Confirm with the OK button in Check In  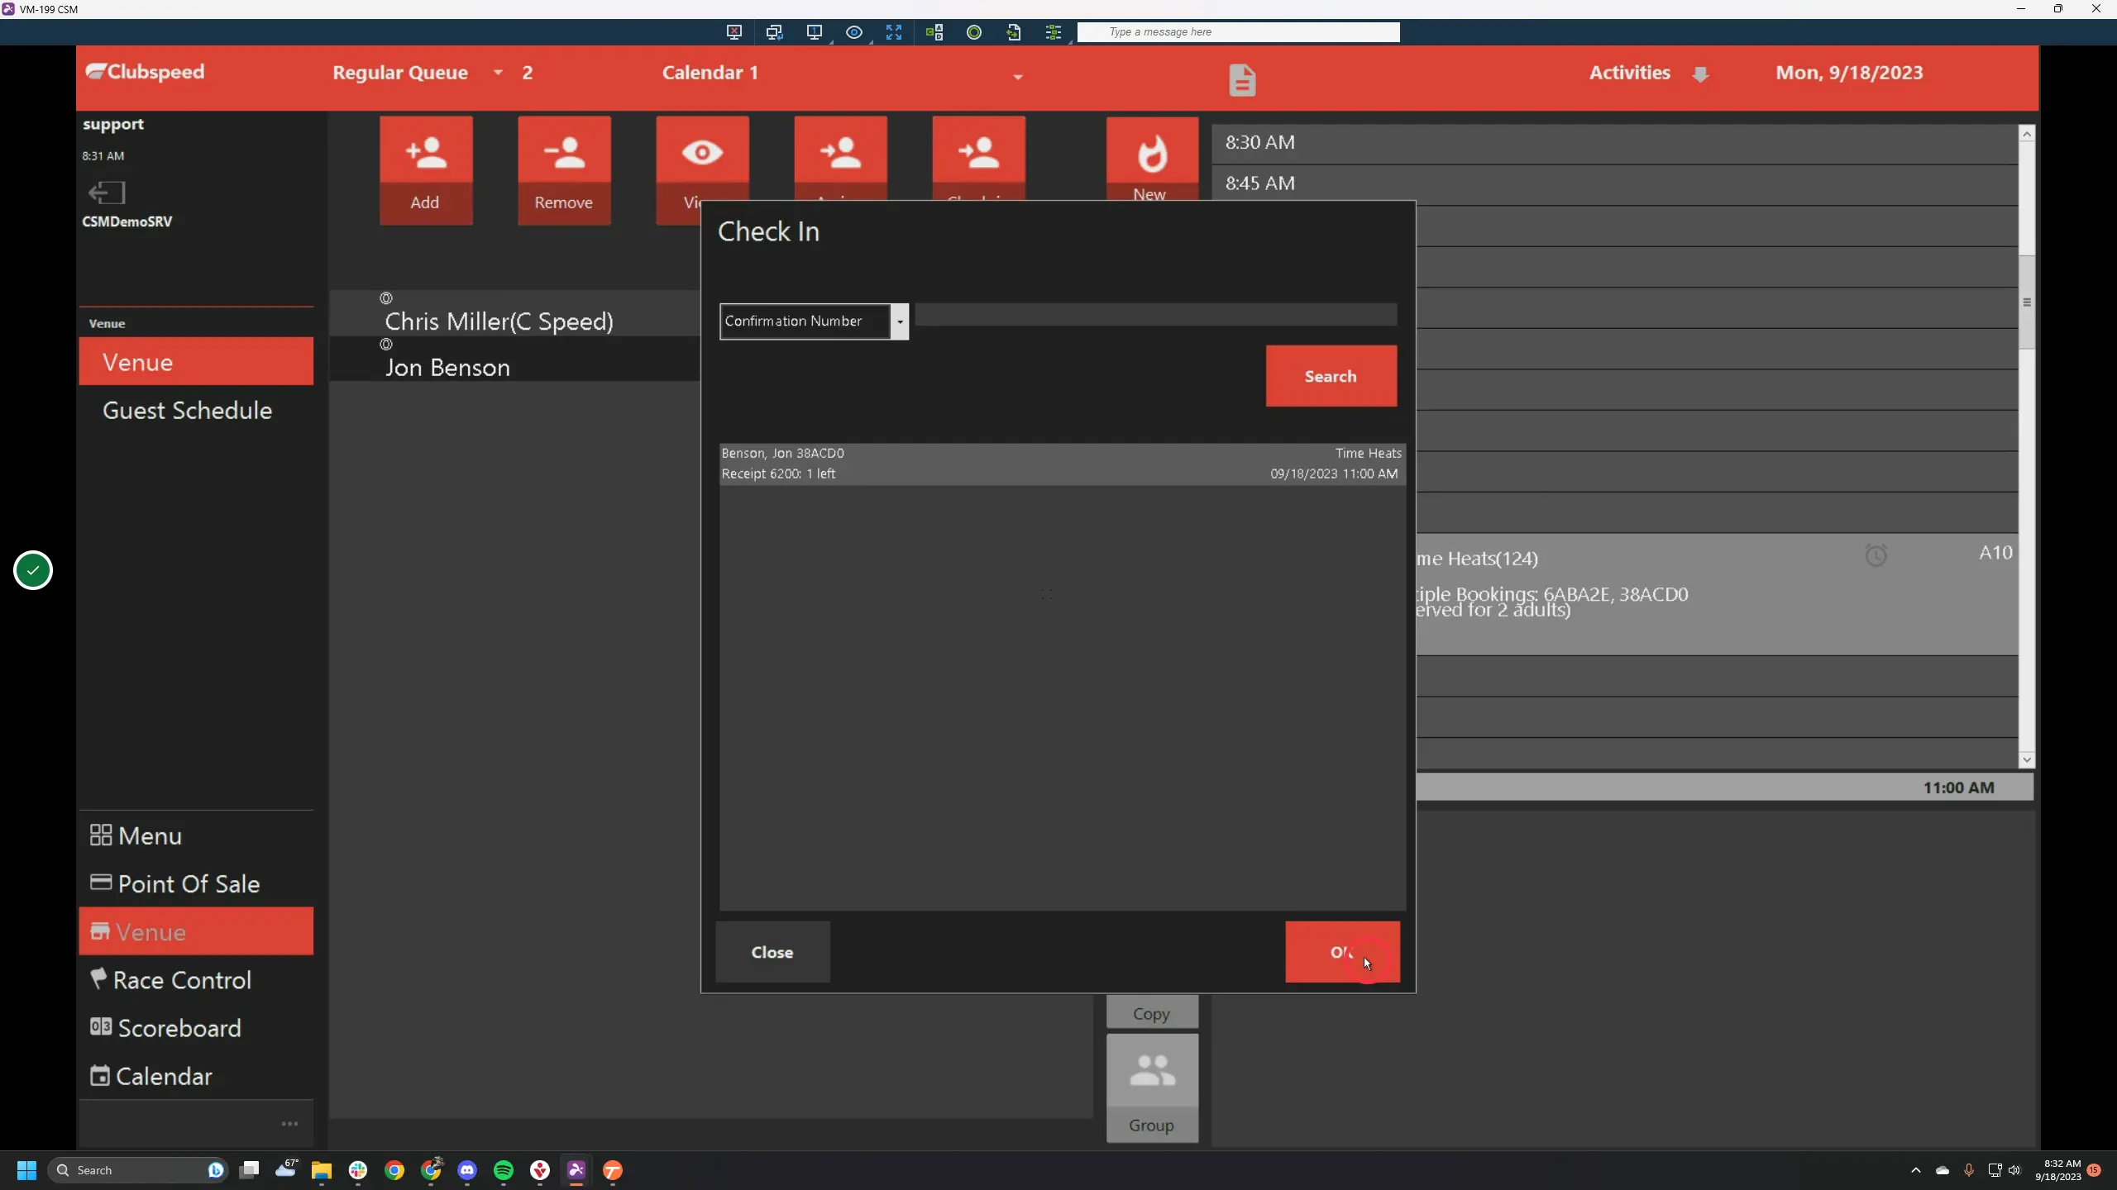coord(1342,952)
